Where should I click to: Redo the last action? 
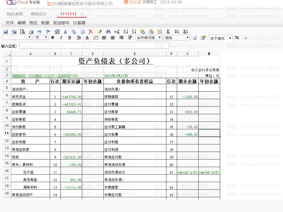pos(48,32)
